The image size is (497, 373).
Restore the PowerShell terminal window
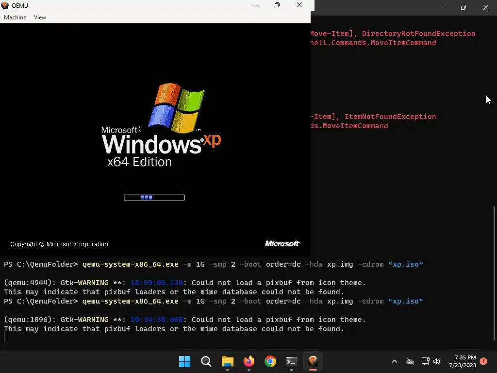(x=463, y=7)
